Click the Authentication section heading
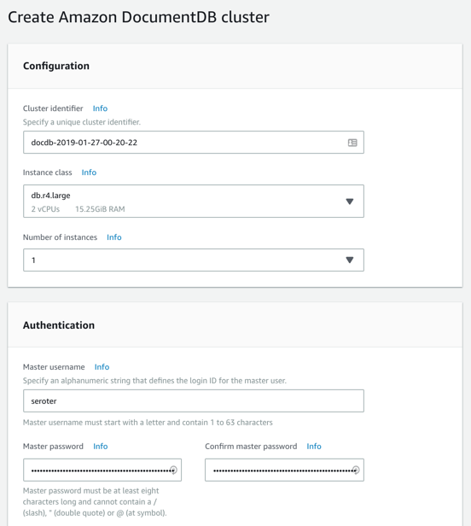This screenshot has width=471, height=526. (x=59, y=325)
